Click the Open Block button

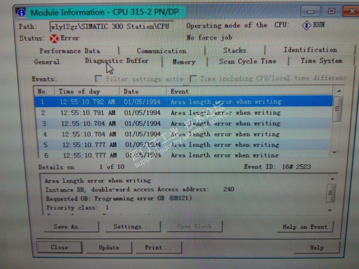(194, 226)
